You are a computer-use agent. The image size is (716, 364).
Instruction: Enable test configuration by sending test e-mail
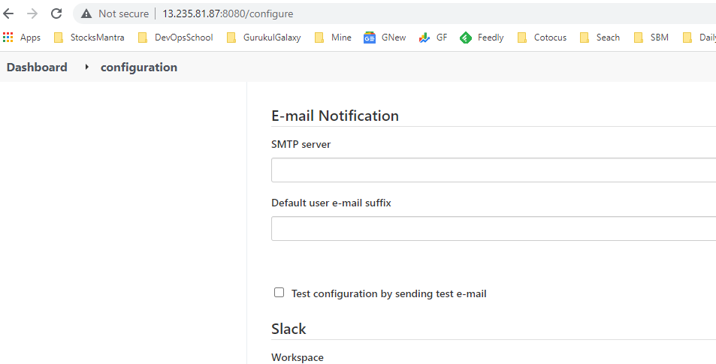point(279,293)
